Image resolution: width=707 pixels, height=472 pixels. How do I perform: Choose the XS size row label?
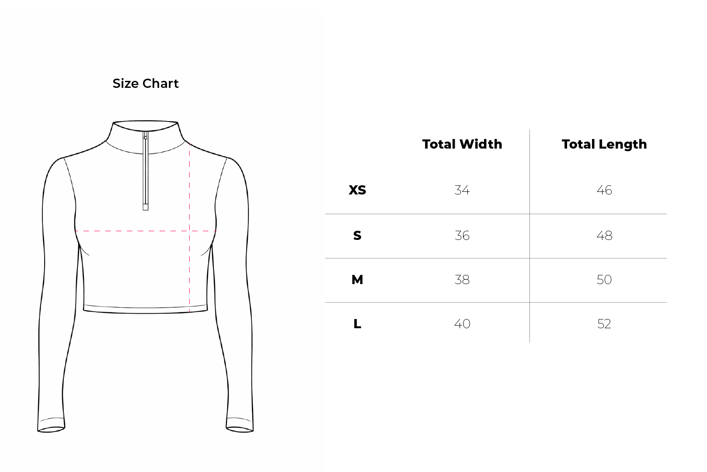tap(357, 190)
